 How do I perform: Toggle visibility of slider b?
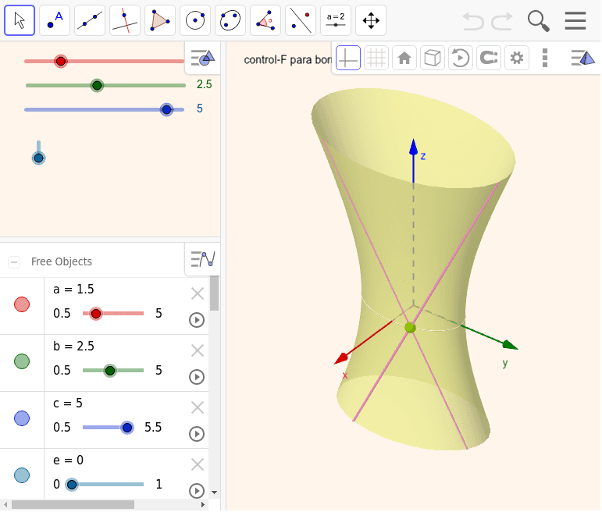pyautogui.click(x=22, y=361)
